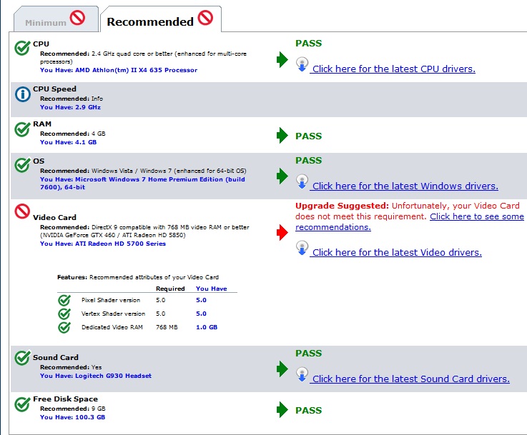Click the green check for Dedicated Video RAM
Viewport: 527px width, 435px height.
[64, 327]
